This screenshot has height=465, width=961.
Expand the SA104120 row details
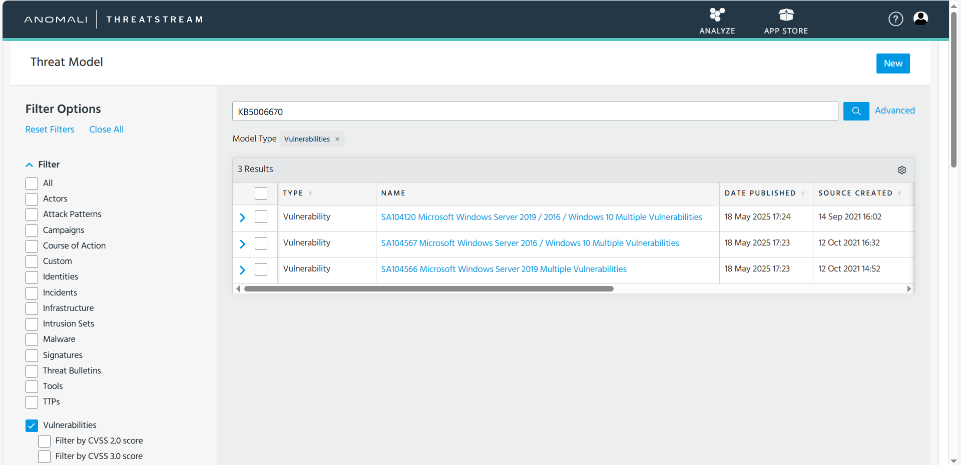point(242,217)
